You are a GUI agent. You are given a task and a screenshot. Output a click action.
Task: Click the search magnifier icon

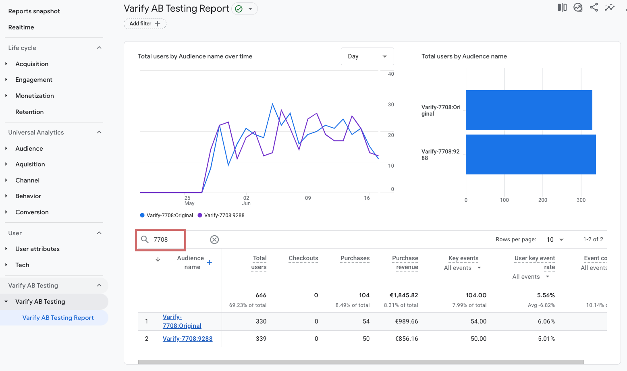coord(145,240)
